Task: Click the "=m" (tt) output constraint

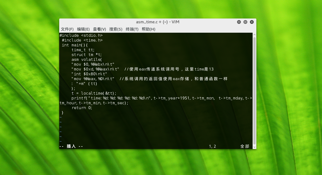Action: pyautogui.click(x=84, y=84)
